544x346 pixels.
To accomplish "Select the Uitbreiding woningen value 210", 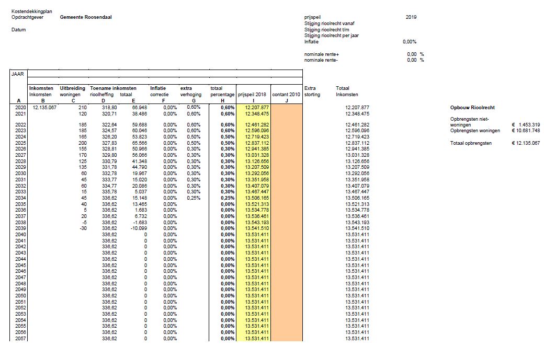I will click(67, 107).
